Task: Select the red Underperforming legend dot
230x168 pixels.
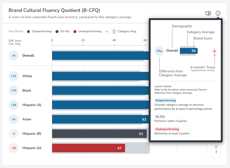Action: (75, 31)
